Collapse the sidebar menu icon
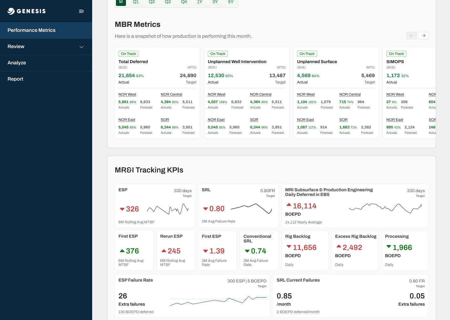The width and height of the screenshot is (450, 320). [x=81, y=11]
